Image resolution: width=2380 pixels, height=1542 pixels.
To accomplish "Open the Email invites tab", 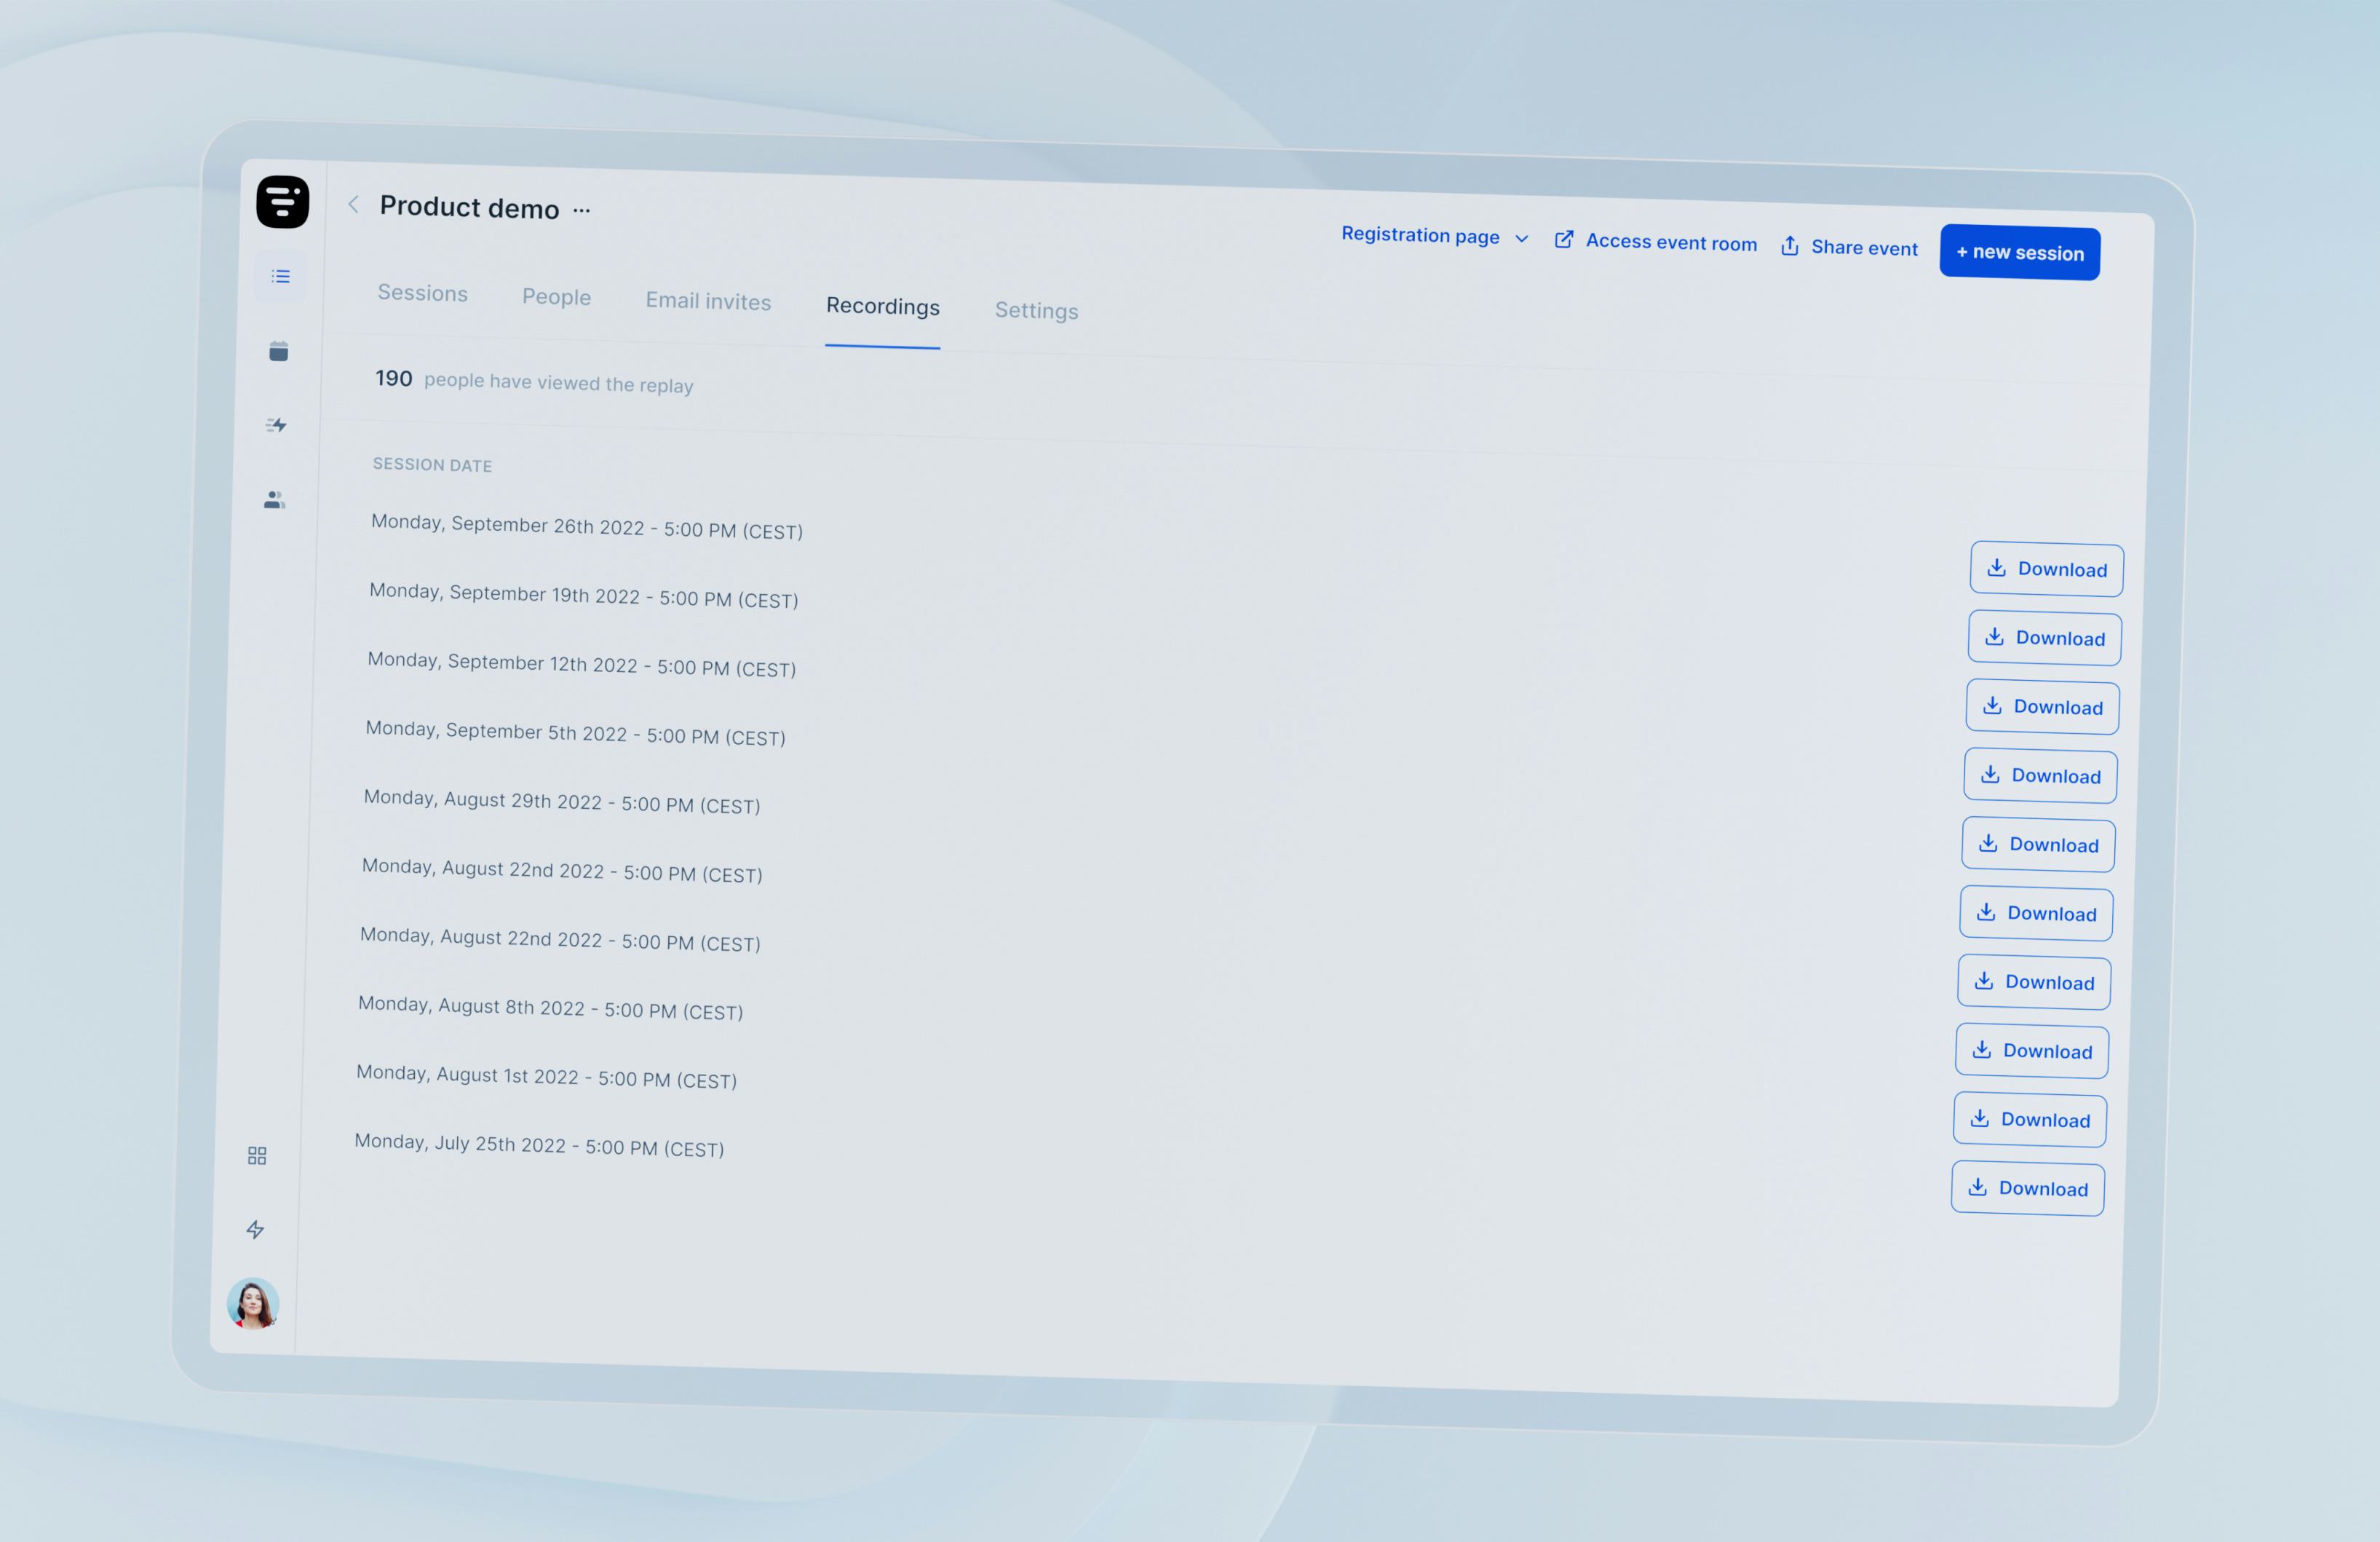I will 708,301.
